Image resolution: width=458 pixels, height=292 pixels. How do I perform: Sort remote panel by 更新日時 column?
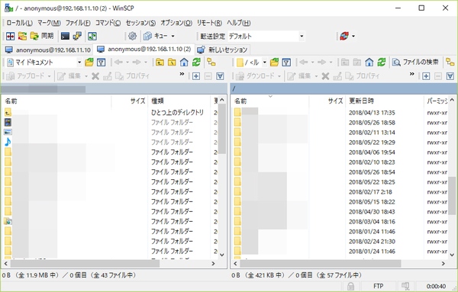385,101
